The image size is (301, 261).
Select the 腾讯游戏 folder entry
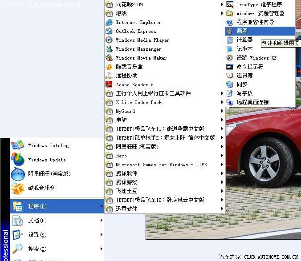coord(165,182)
